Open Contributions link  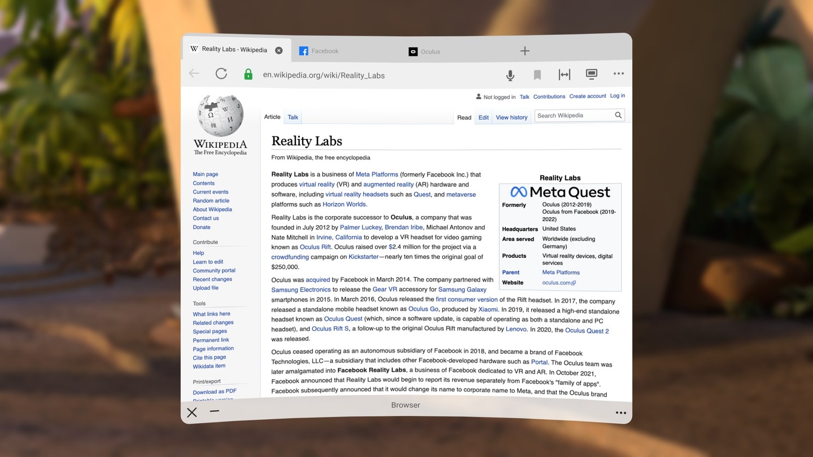click(549, 96)
